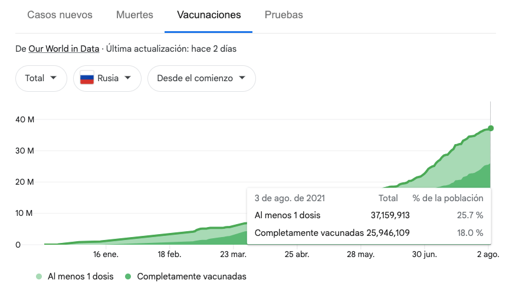Click the arrow icon next to Rusia
This screenshot has width=509, height=290.
pos(127,78)
